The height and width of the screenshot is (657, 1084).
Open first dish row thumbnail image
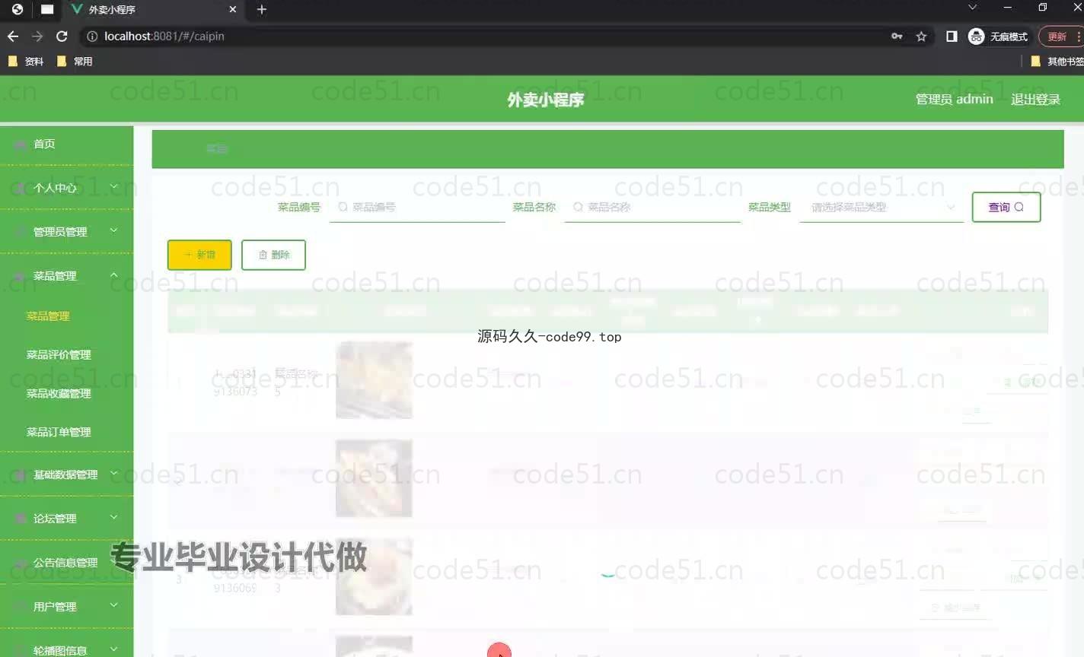coord(374,380)
